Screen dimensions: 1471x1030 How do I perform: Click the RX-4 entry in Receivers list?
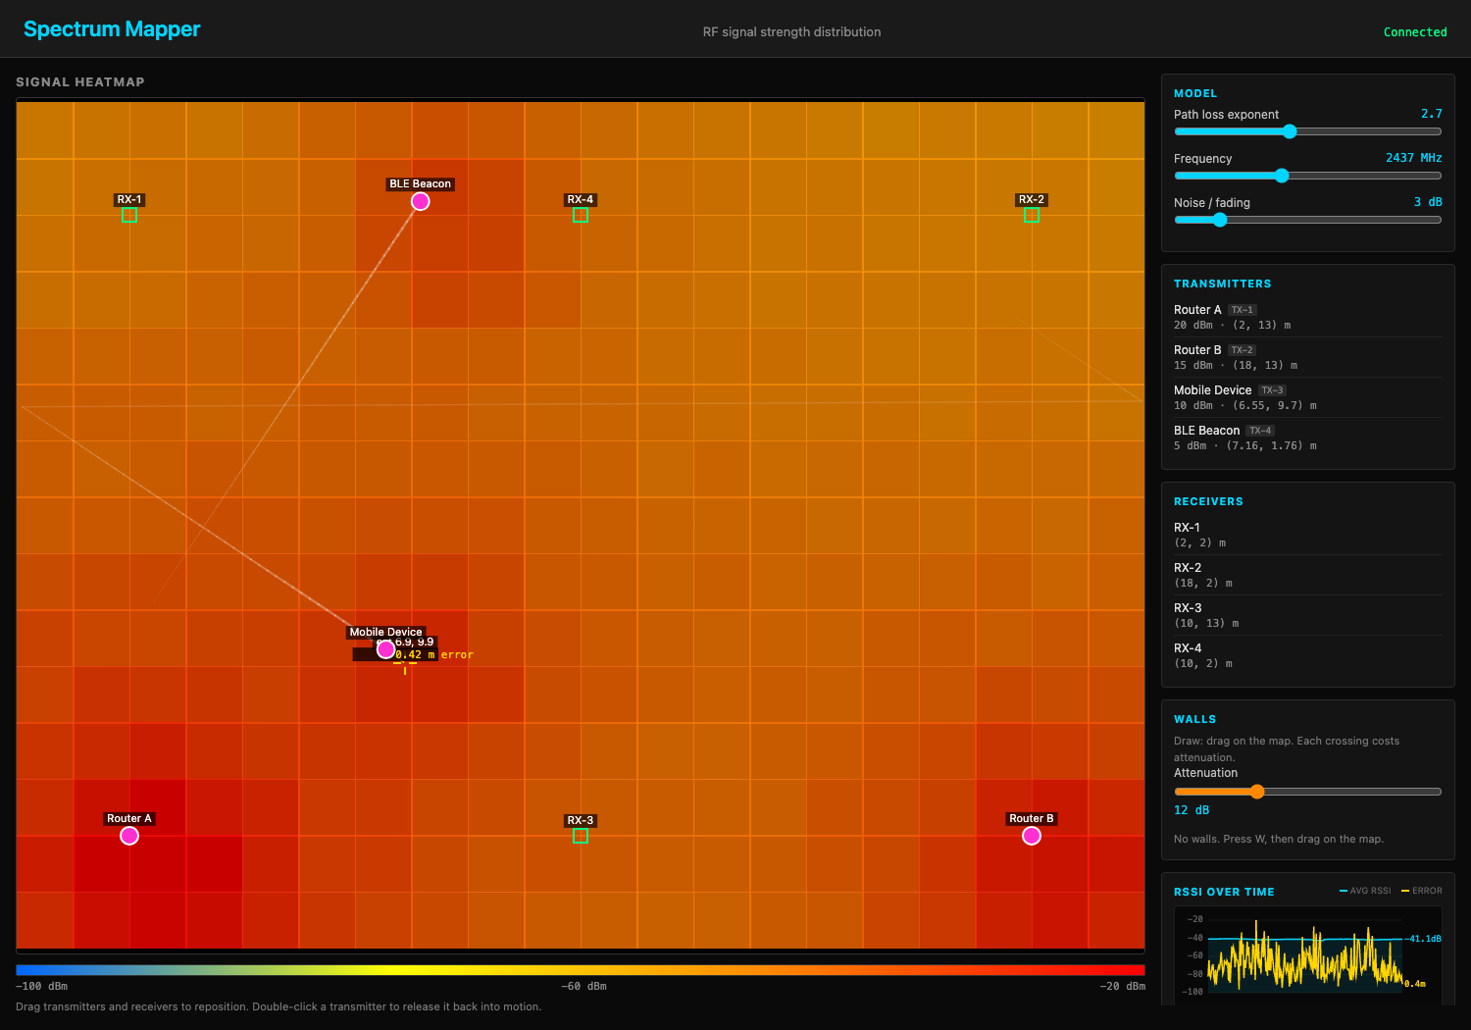pyautogui.click(x=1308, y=655)
